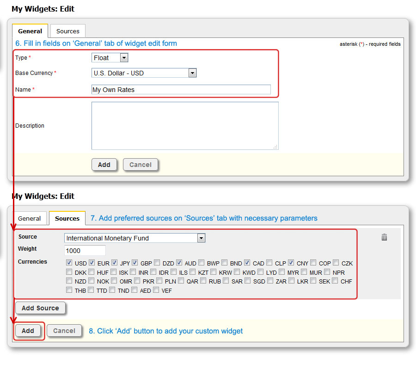Uncheck the AUD currency checkbox
Viewport: 416px width, 370px height.
coord(179,263)
